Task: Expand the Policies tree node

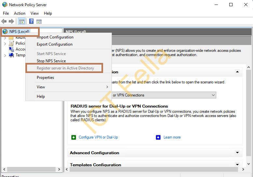Action: (x=5, y=44)
